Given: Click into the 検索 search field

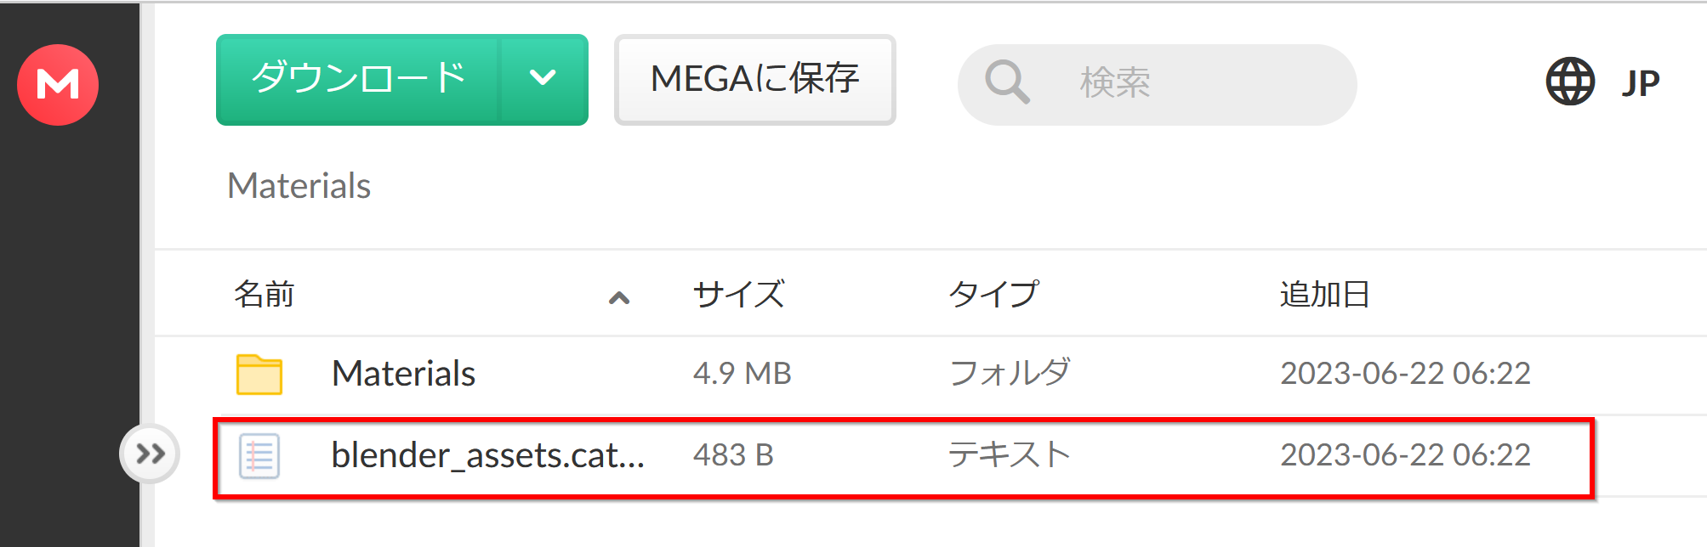Looking at the screenshot, I should (x=1157, y=84).
